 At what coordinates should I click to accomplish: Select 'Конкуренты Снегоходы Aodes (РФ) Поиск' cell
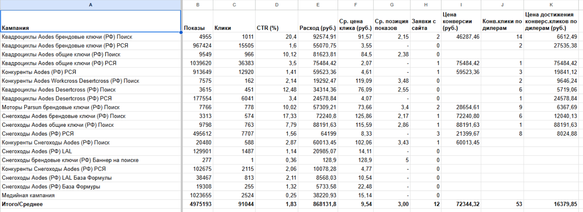91,142
